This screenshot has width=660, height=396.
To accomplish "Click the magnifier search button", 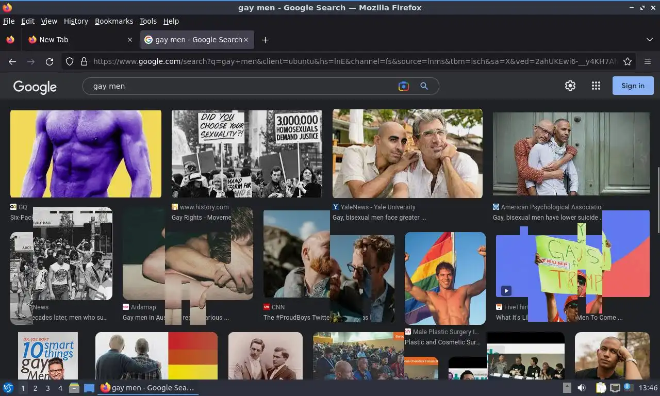I will (424, 86).
